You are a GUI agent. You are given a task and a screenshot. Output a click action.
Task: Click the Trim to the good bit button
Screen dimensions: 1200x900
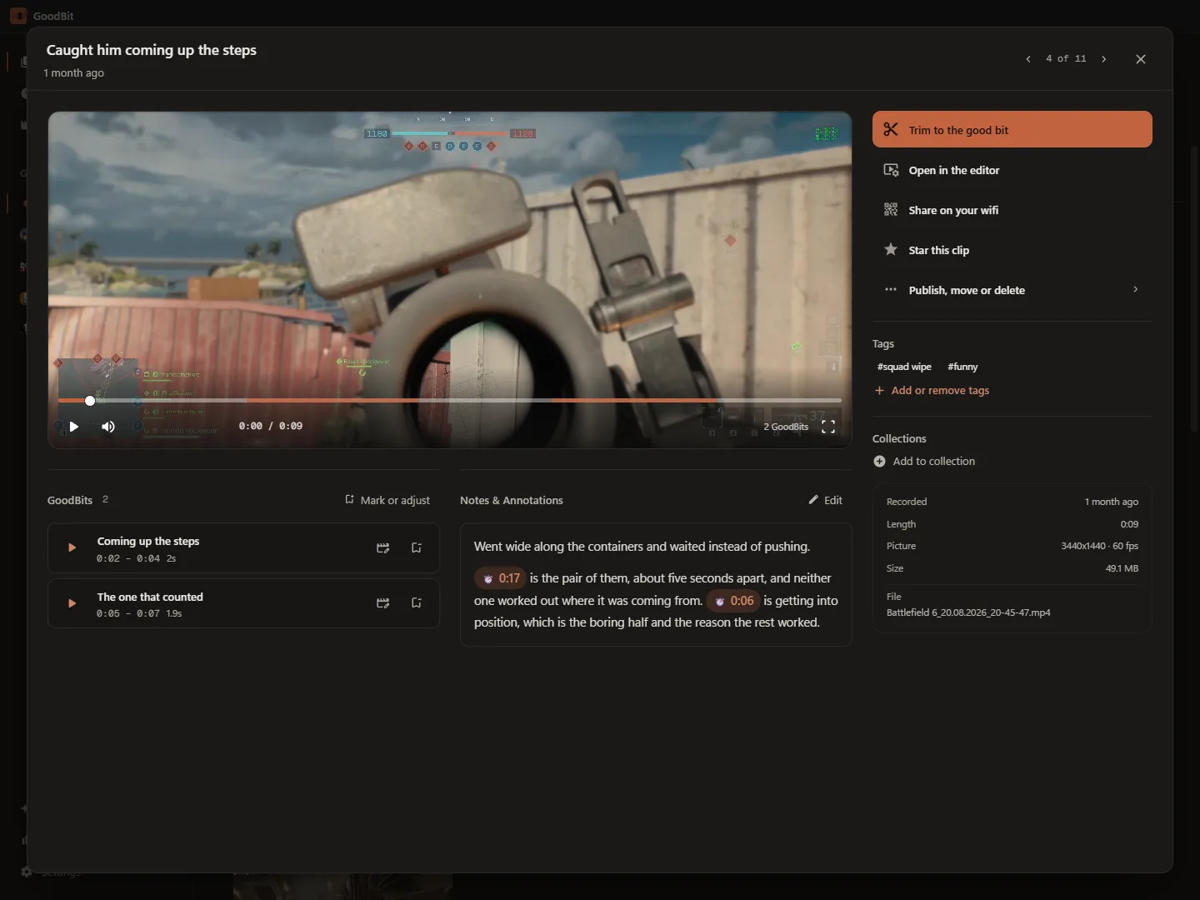coord(1012,129)
